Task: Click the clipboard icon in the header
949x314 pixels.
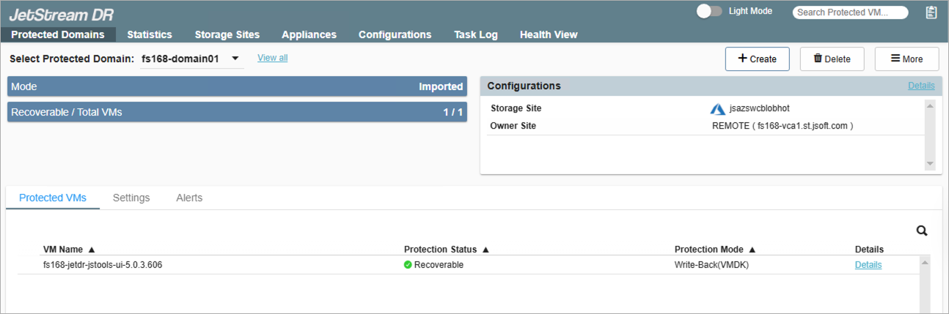Action: tap(931, 12)
